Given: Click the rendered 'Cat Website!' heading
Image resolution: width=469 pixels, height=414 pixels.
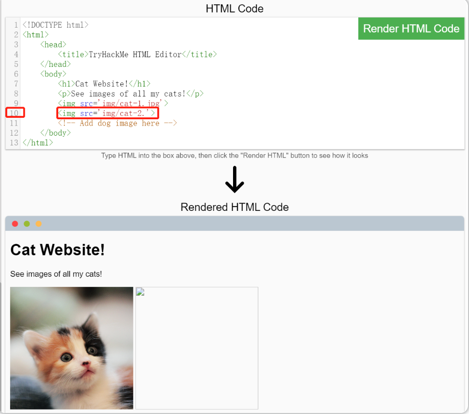Looking at the screenshot, I should tap(57, 250).
